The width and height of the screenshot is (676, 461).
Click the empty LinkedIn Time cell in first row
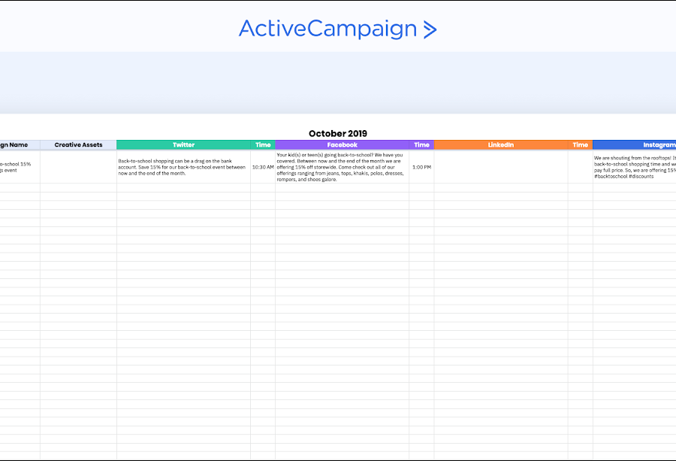(580, 167)
